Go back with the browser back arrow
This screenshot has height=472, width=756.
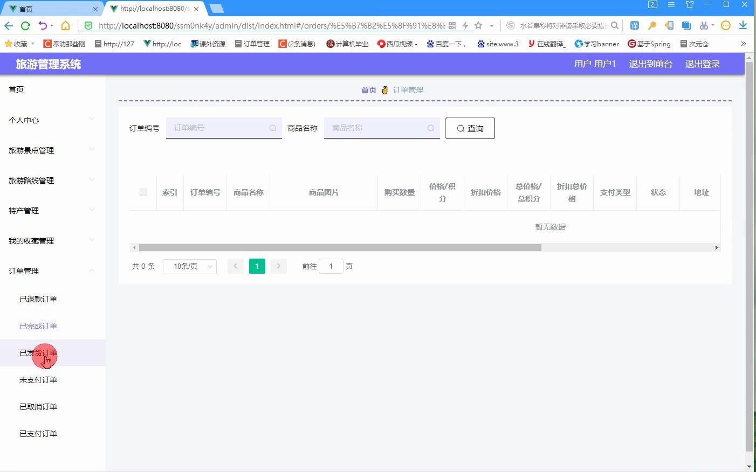point(9,25)
